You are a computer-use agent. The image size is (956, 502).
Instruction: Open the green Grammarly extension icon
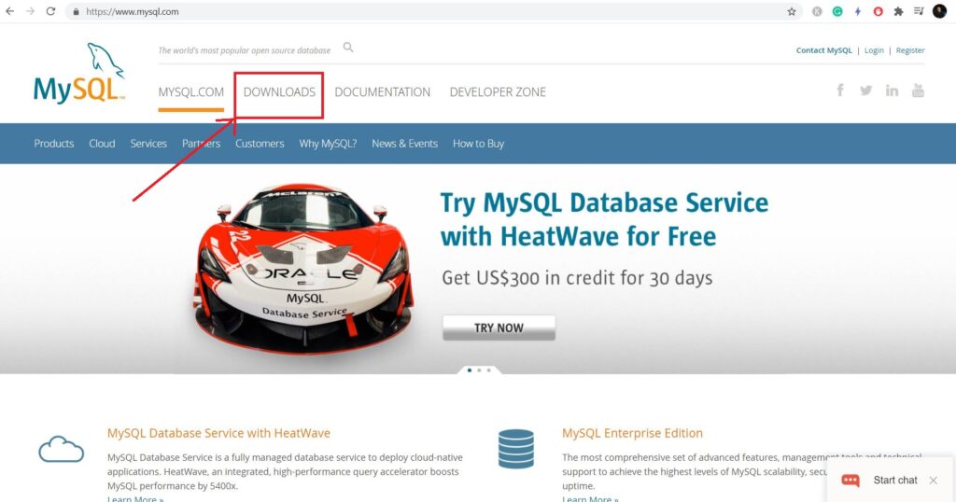point(837,11)
